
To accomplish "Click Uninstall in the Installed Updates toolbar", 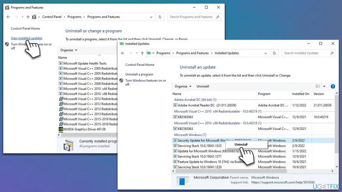I will pos(203,87).
